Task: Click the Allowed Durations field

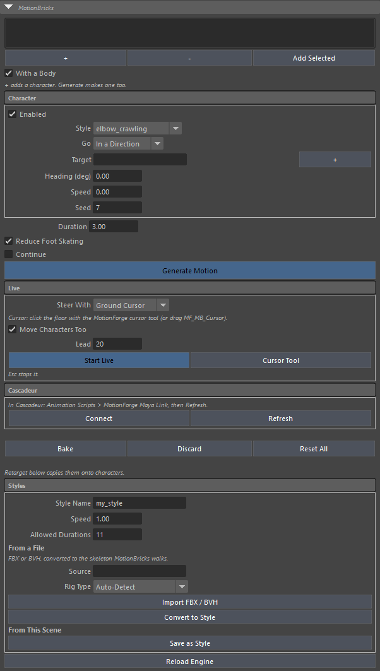Action: coord(117,535)
